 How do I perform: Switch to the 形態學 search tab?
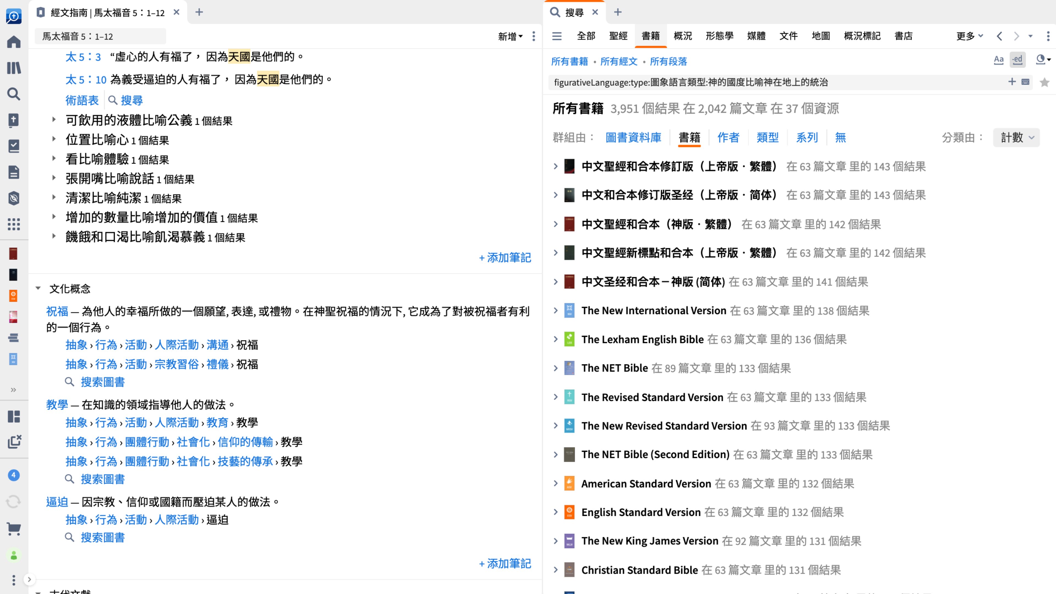click(719, 36)
